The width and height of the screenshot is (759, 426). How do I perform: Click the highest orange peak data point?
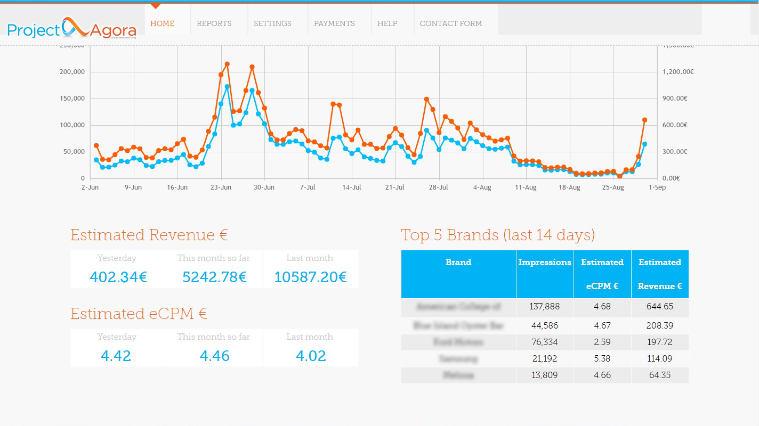227,64
